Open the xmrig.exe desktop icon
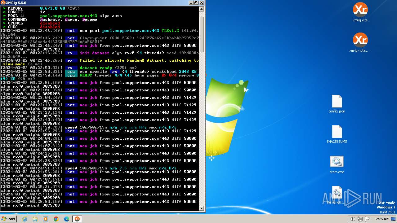Screen dimensions: 397x223 [360, 12]
